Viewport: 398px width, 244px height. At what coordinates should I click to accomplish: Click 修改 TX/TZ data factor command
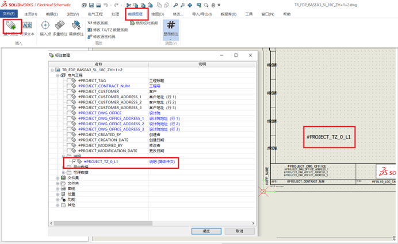(108, 30)
